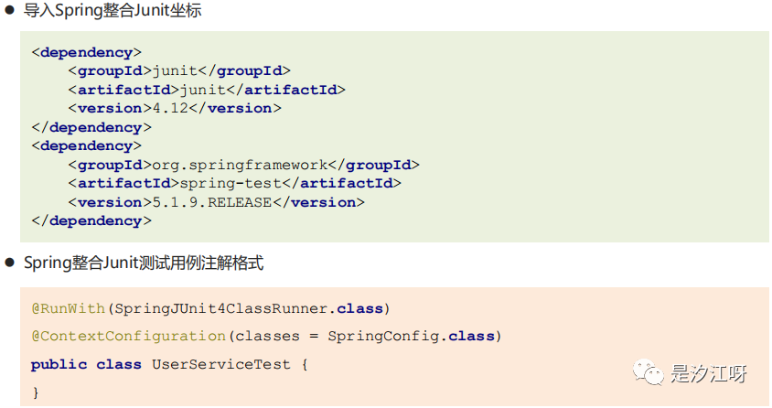The width and height of the screenshot is (772, 408).
Task: Click the heading Spring整合Junit测试用例注解格式
Action: [x=144, y=263]
